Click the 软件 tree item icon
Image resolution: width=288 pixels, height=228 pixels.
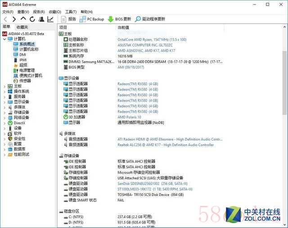[x=10, y=133]
